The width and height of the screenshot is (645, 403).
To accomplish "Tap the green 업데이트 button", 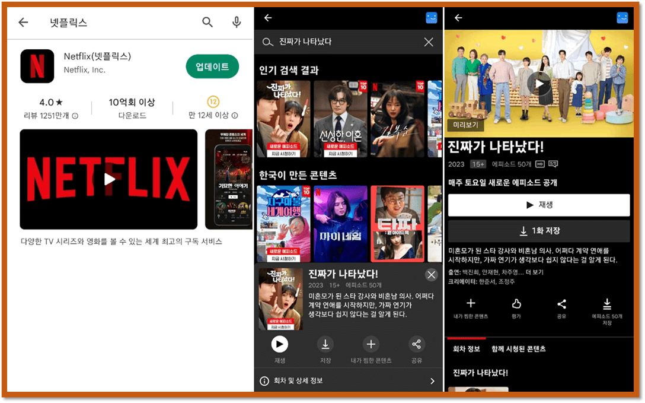I will (x=212, y=66).
